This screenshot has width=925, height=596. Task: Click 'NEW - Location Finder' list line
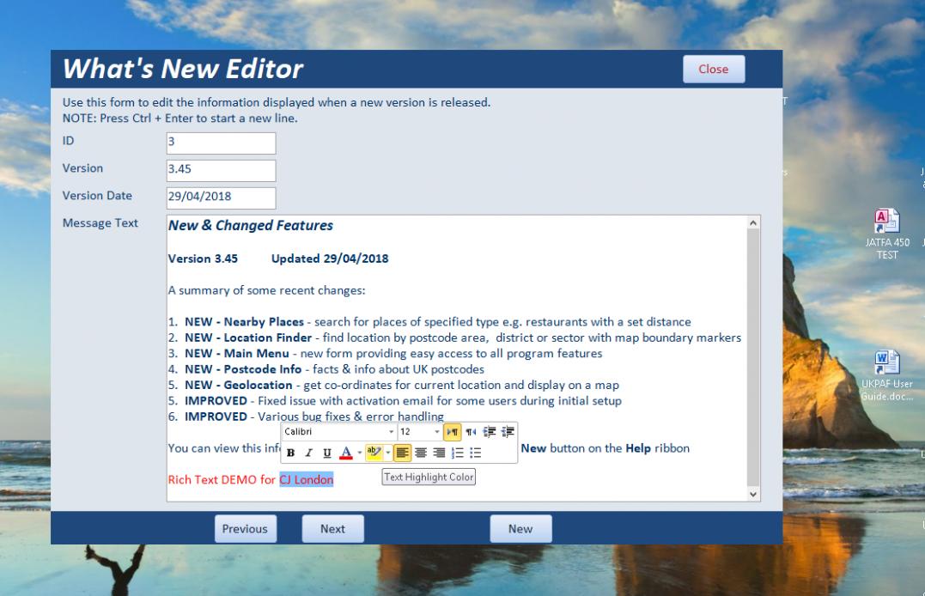pos(455,338)
